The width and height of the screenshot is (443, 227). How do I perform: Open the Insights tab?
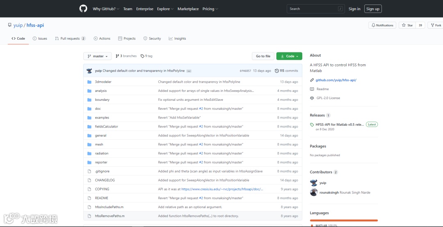pyautogui.click(x=178, y=39)
